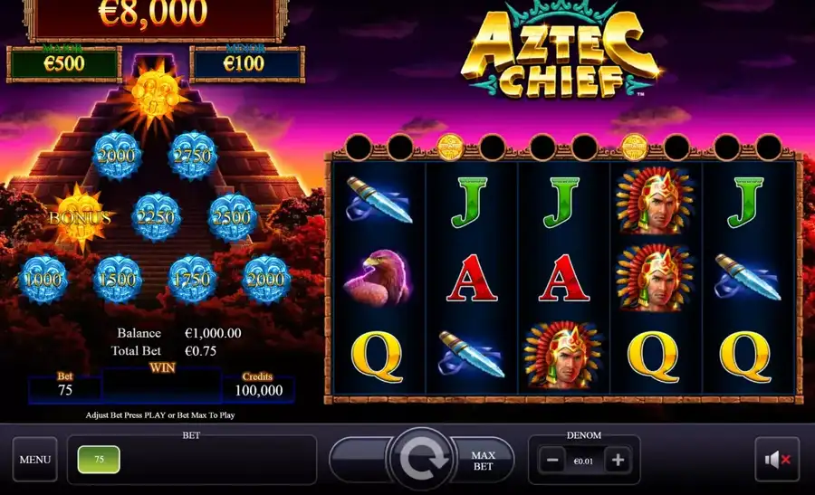Click the Aztec chief symbol on third reel

[x=564, y=356]
